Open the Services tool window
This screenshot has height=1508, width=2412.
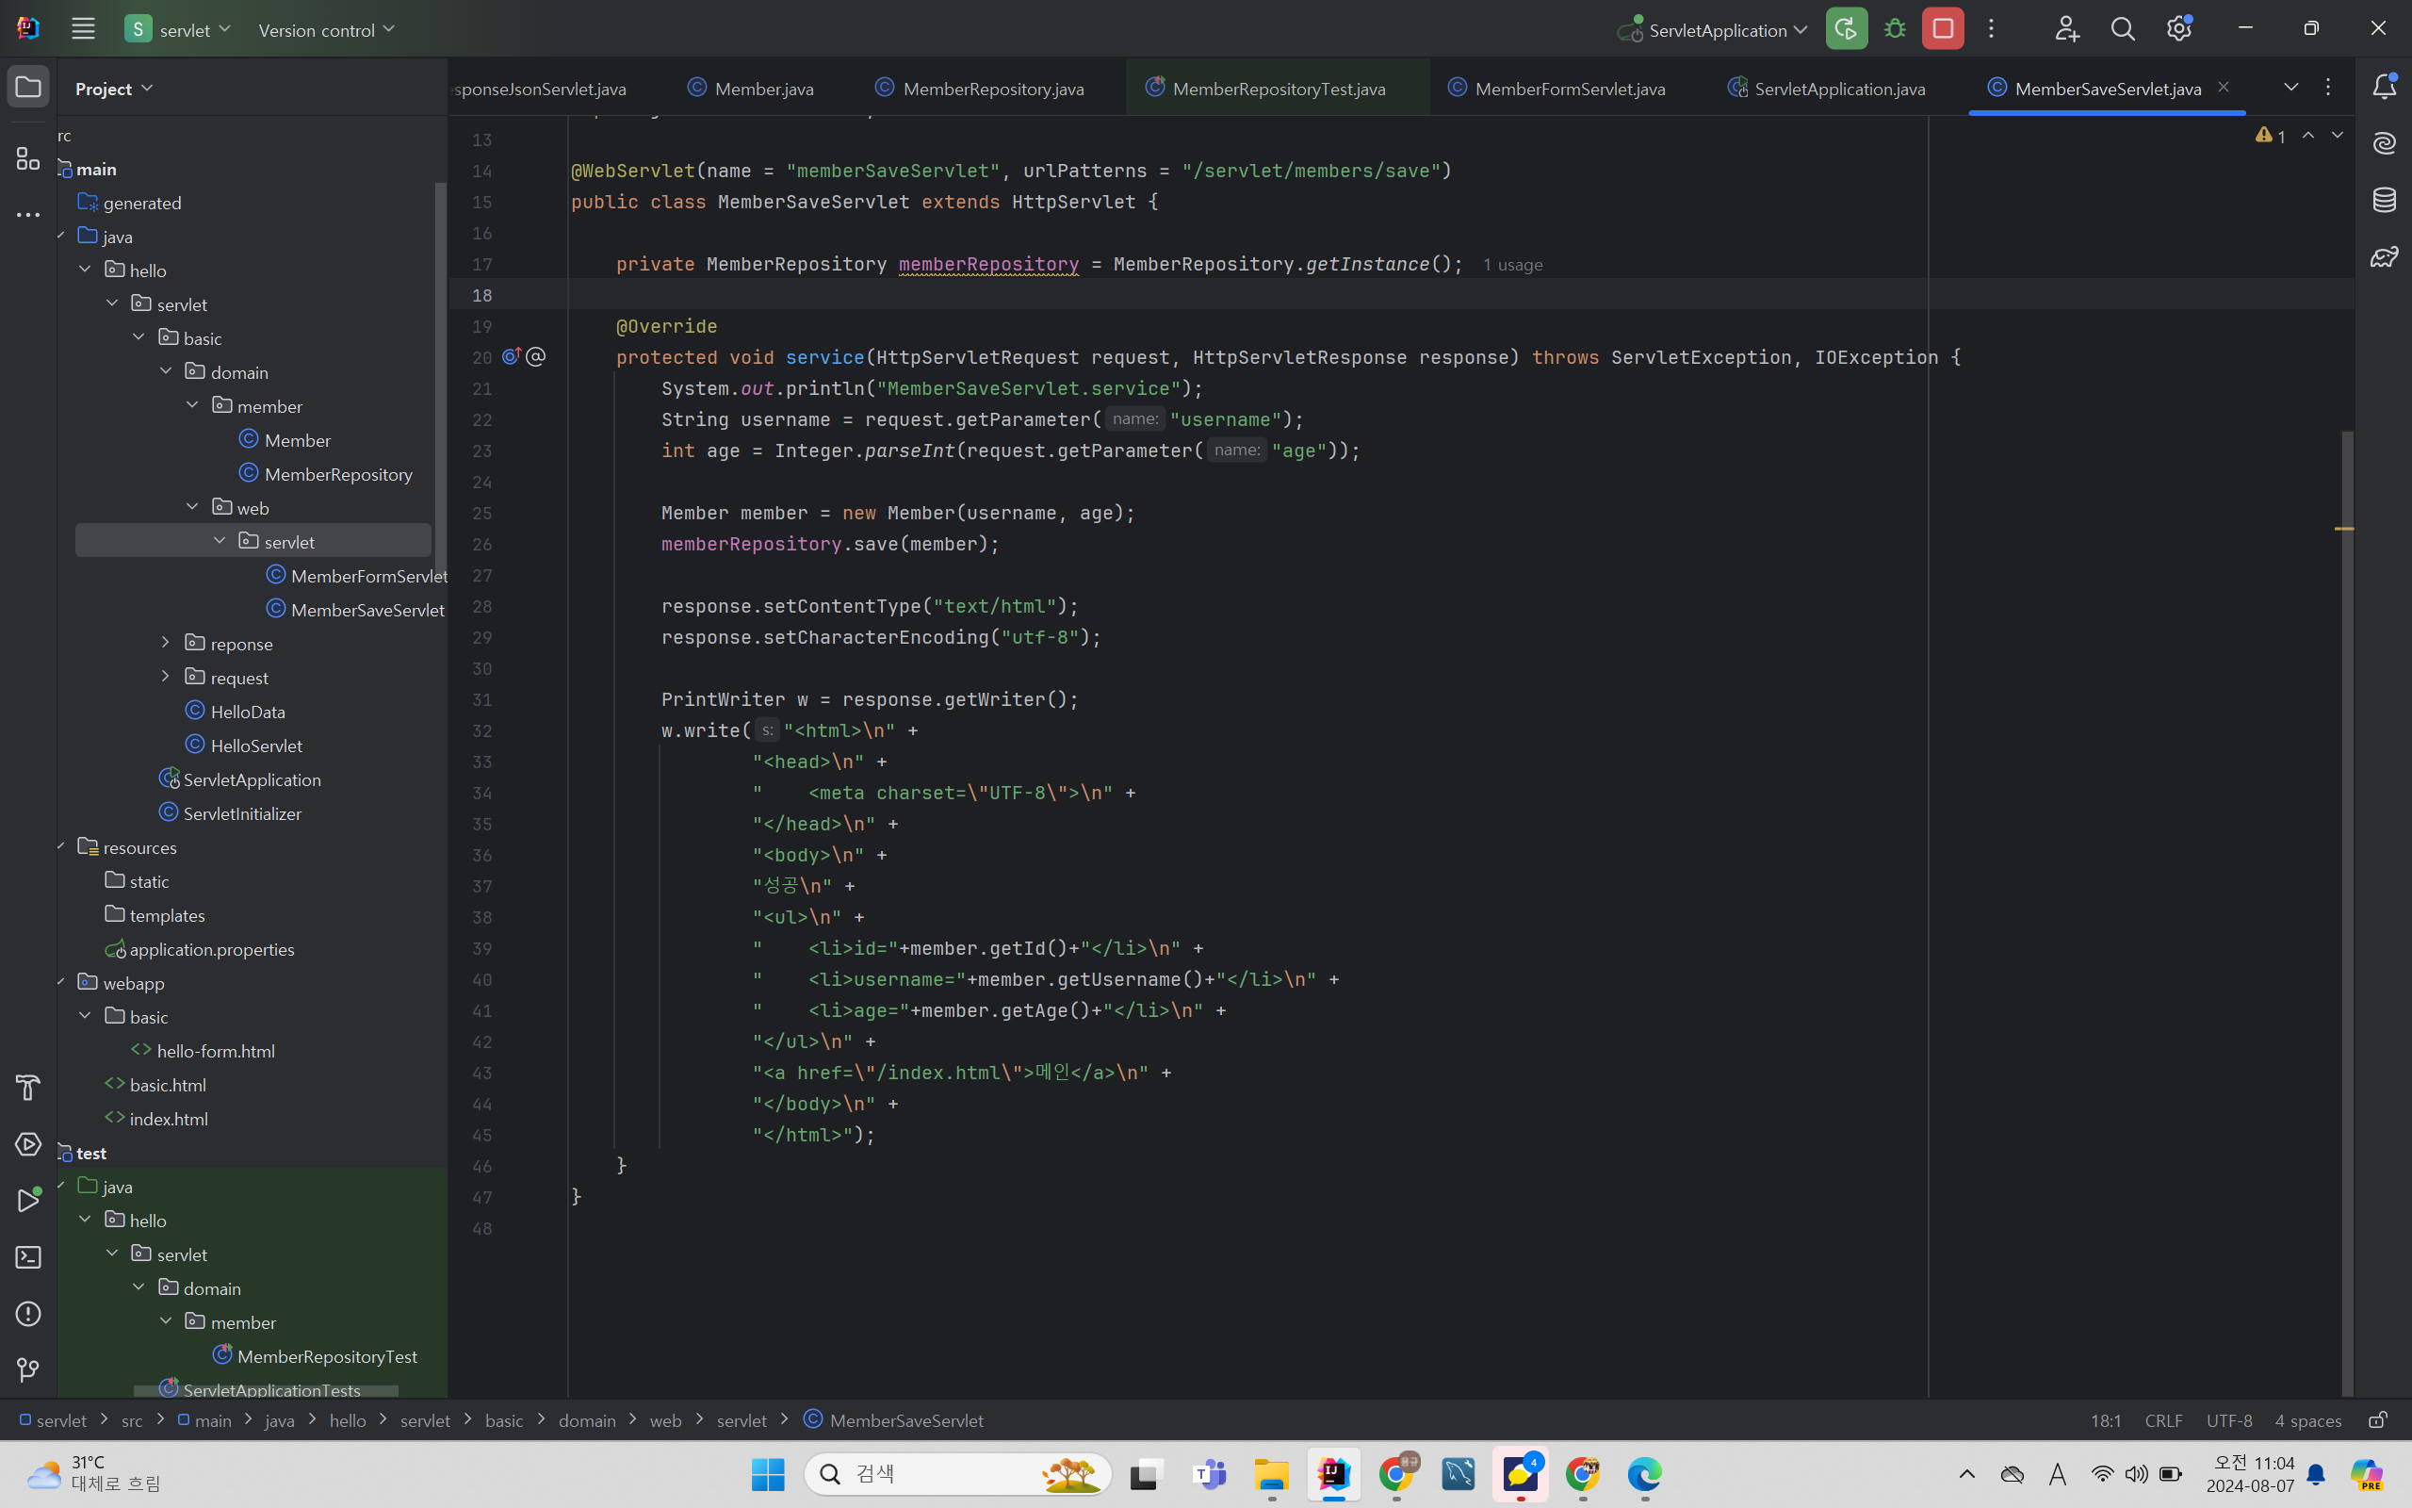click(x=28, y=1144)
